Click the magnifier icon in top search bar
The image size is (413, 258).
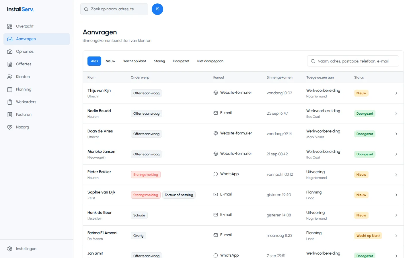point(86,9)
